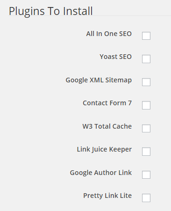This screenshot has height=211, width=171.
Task: Check the Google Author Link checkbox
Action: [x=146, y=175]
